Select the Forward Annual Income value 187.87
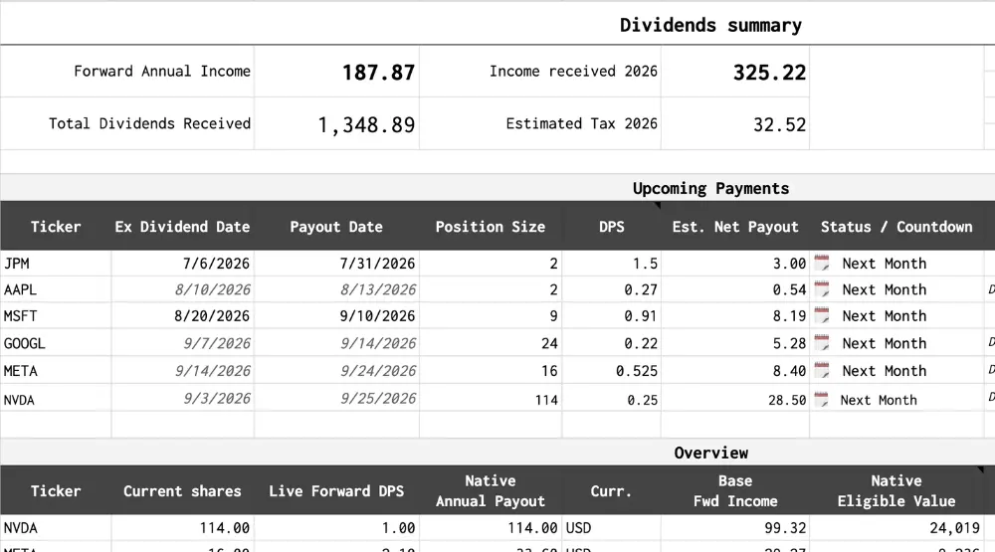Image resolution: width=995 pixels, height=552 pixels. click(x=378, y=73)
